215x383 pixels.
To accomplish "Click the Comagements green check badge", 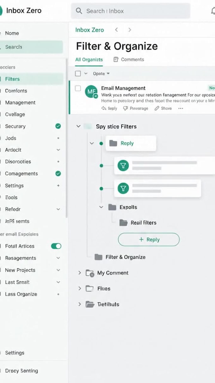I will tap(58, 174).
